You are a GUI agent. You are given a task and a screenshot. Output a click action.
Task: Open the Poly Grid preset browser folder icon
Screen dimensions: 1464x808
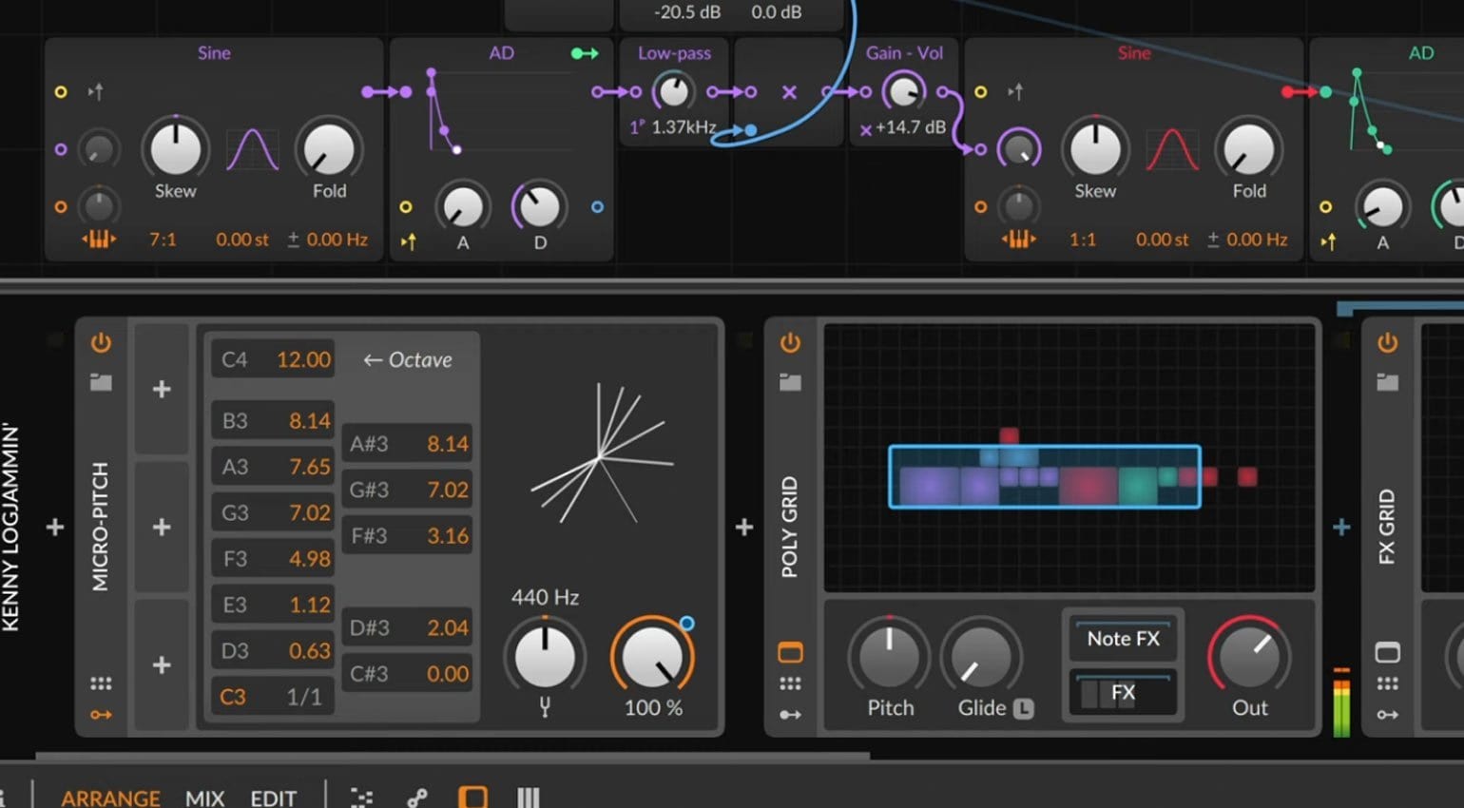[x=790, y=382]
